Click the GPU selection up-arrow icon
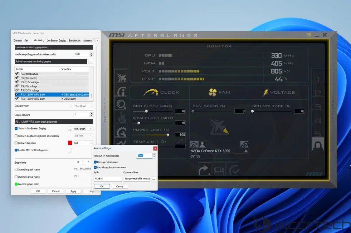351x233 pixels. pos(246,151)
